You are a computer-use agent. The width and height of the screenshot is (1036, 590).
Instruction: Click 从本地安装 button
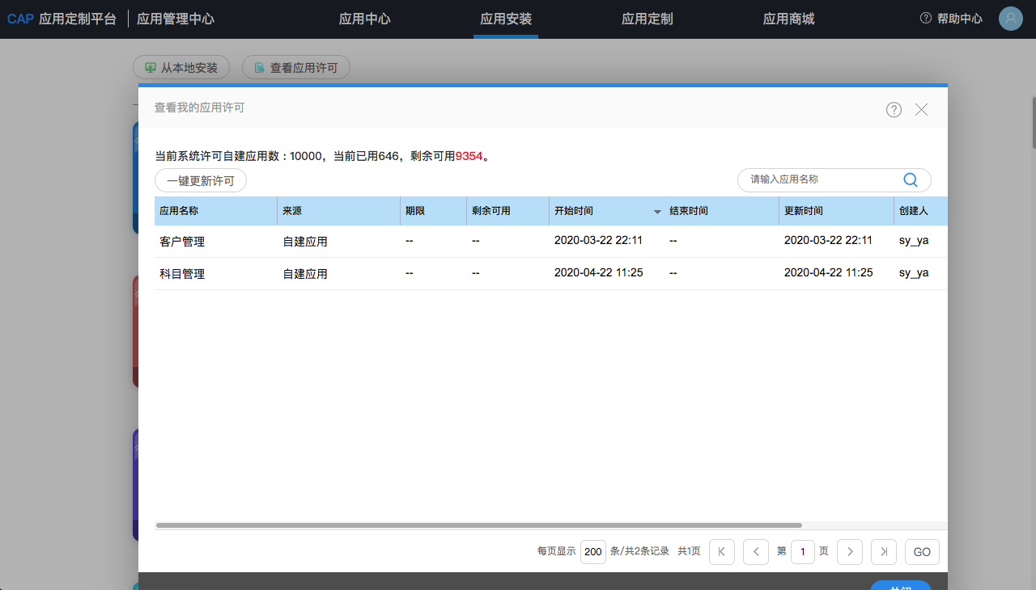pos(181,68)
